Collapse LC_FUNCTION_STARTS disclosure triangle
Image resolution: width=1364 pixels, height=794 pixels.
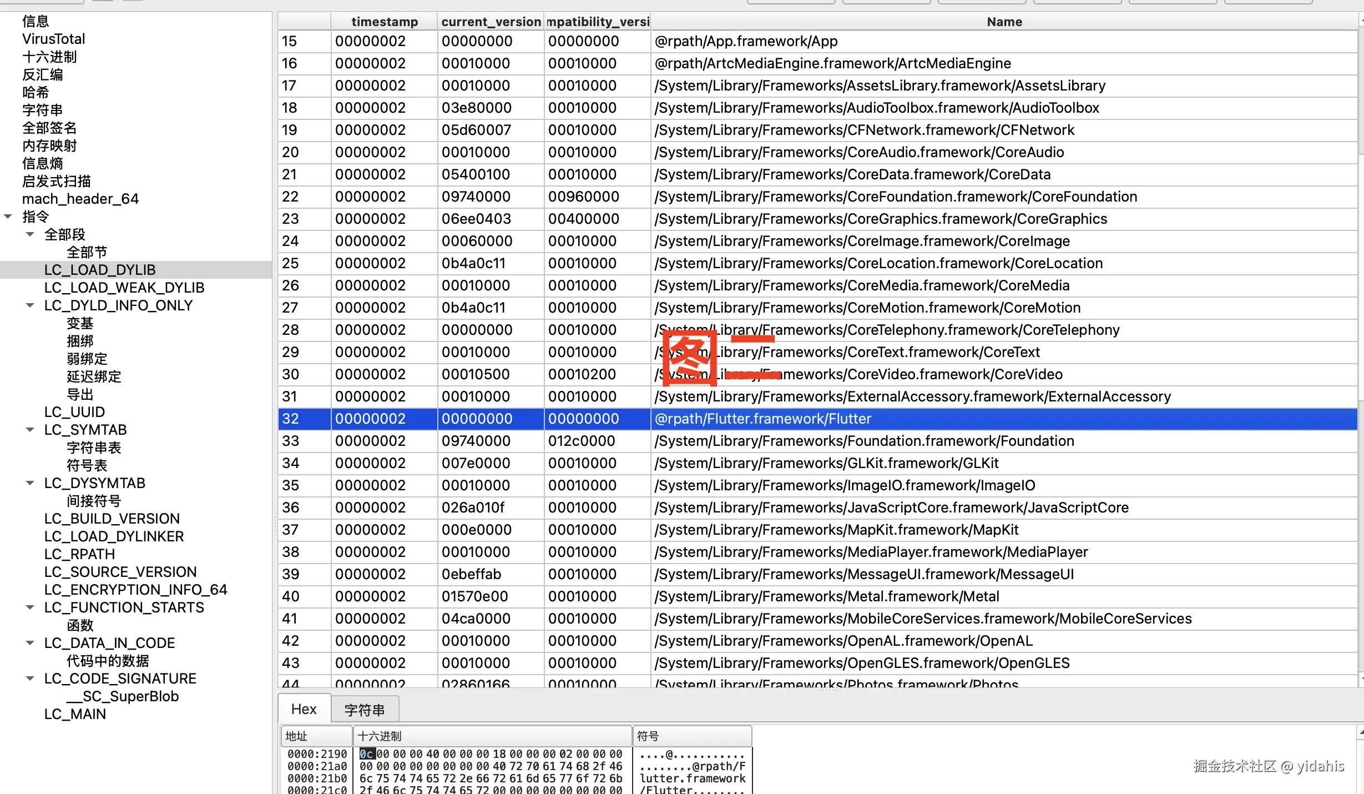(x=30, y=607)
